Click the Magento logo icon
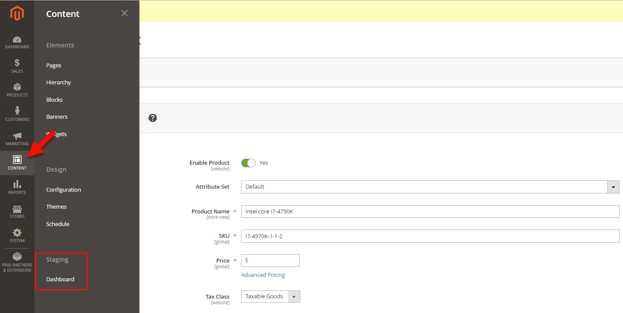 (17, 14)
